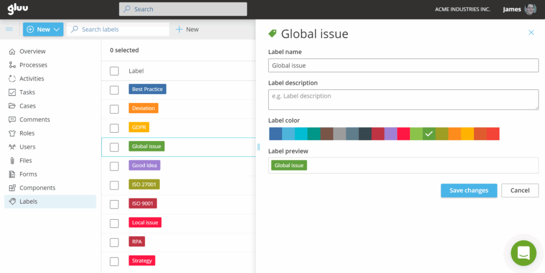Open Forms in the sidebar
545x273 pixels.
28,174
